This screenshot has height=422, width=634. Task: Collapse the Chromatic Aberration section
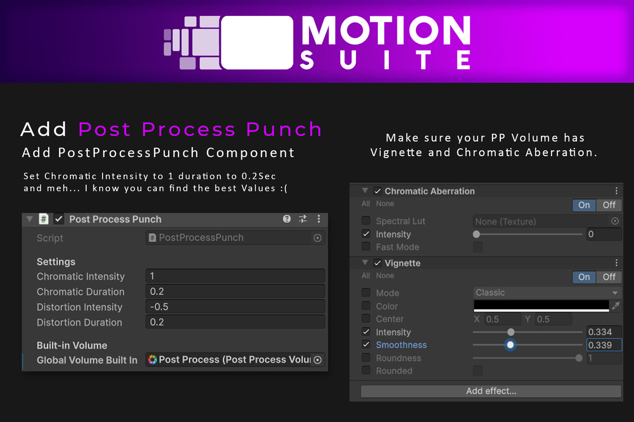365,191
